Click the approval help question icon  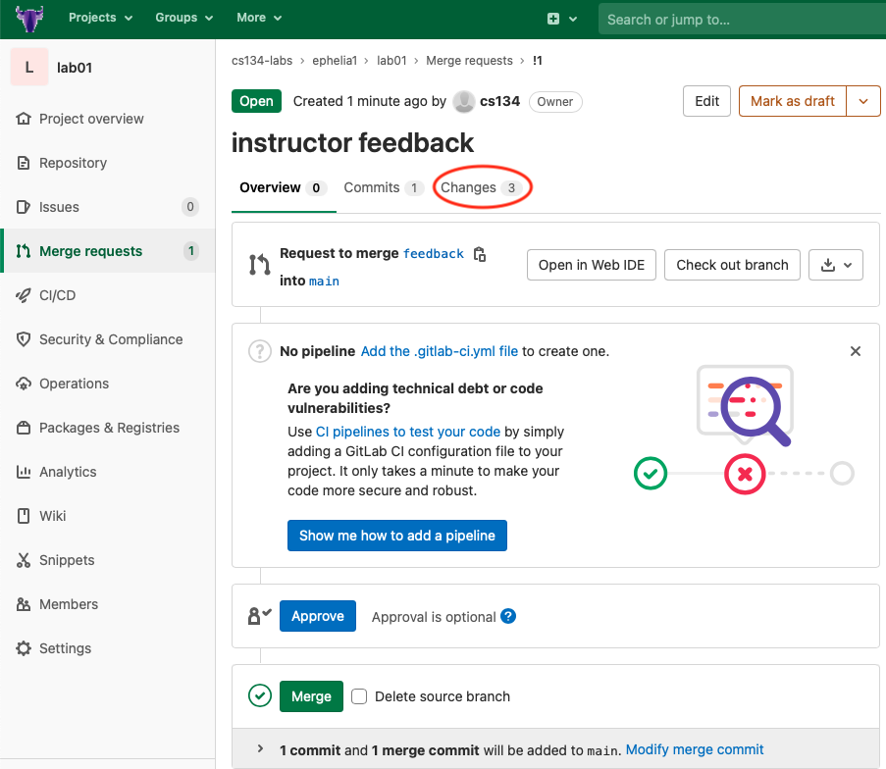[x=508, y=616]
